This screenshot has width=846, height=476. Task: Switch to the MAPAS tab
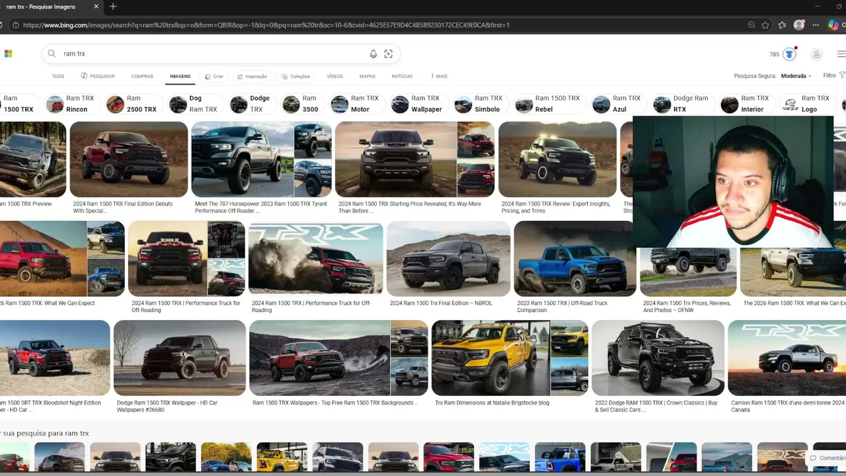point(367,76)
